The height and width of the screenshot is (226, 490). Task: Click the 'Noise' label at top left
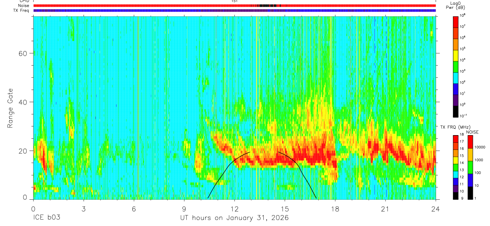coord(24,6)
